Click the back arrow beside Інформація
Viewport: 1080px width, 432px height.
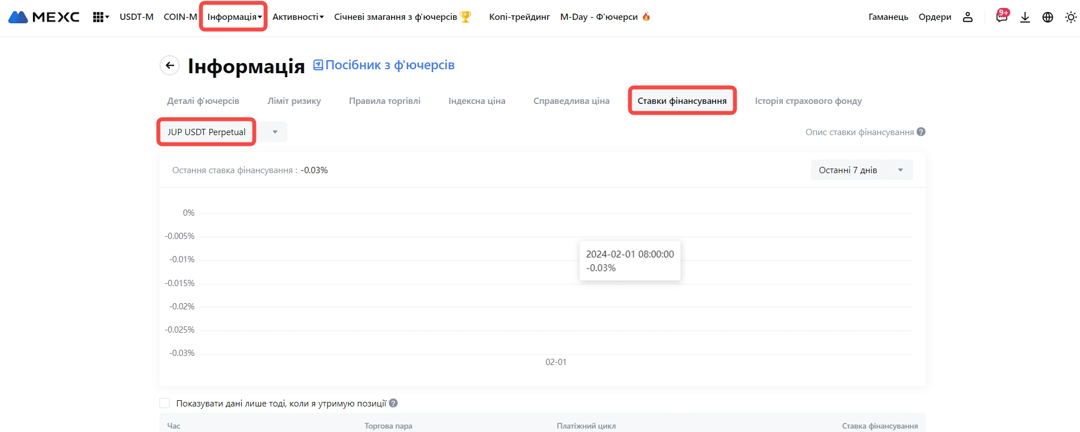(170, 66)
